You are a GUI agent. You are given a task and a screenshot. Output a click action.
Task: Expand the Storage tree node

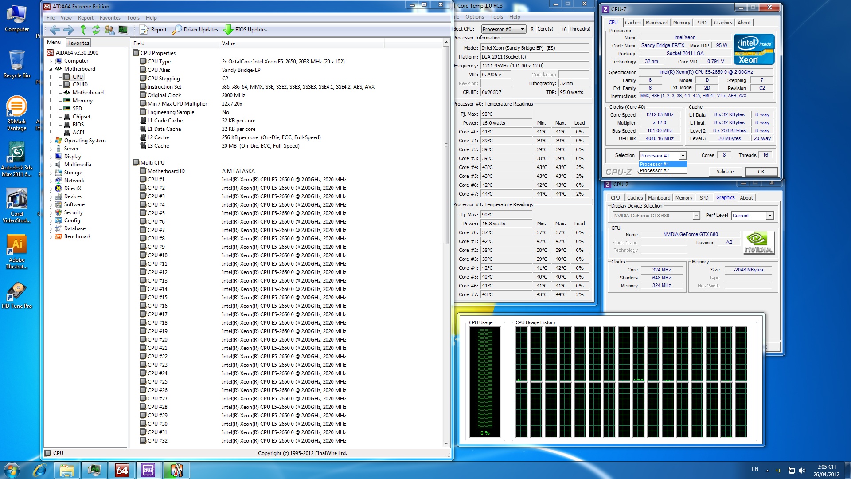[x=51, y=173]
